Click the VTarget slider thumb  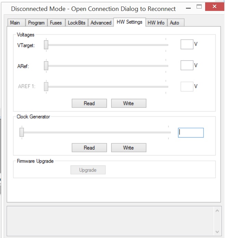46,45
